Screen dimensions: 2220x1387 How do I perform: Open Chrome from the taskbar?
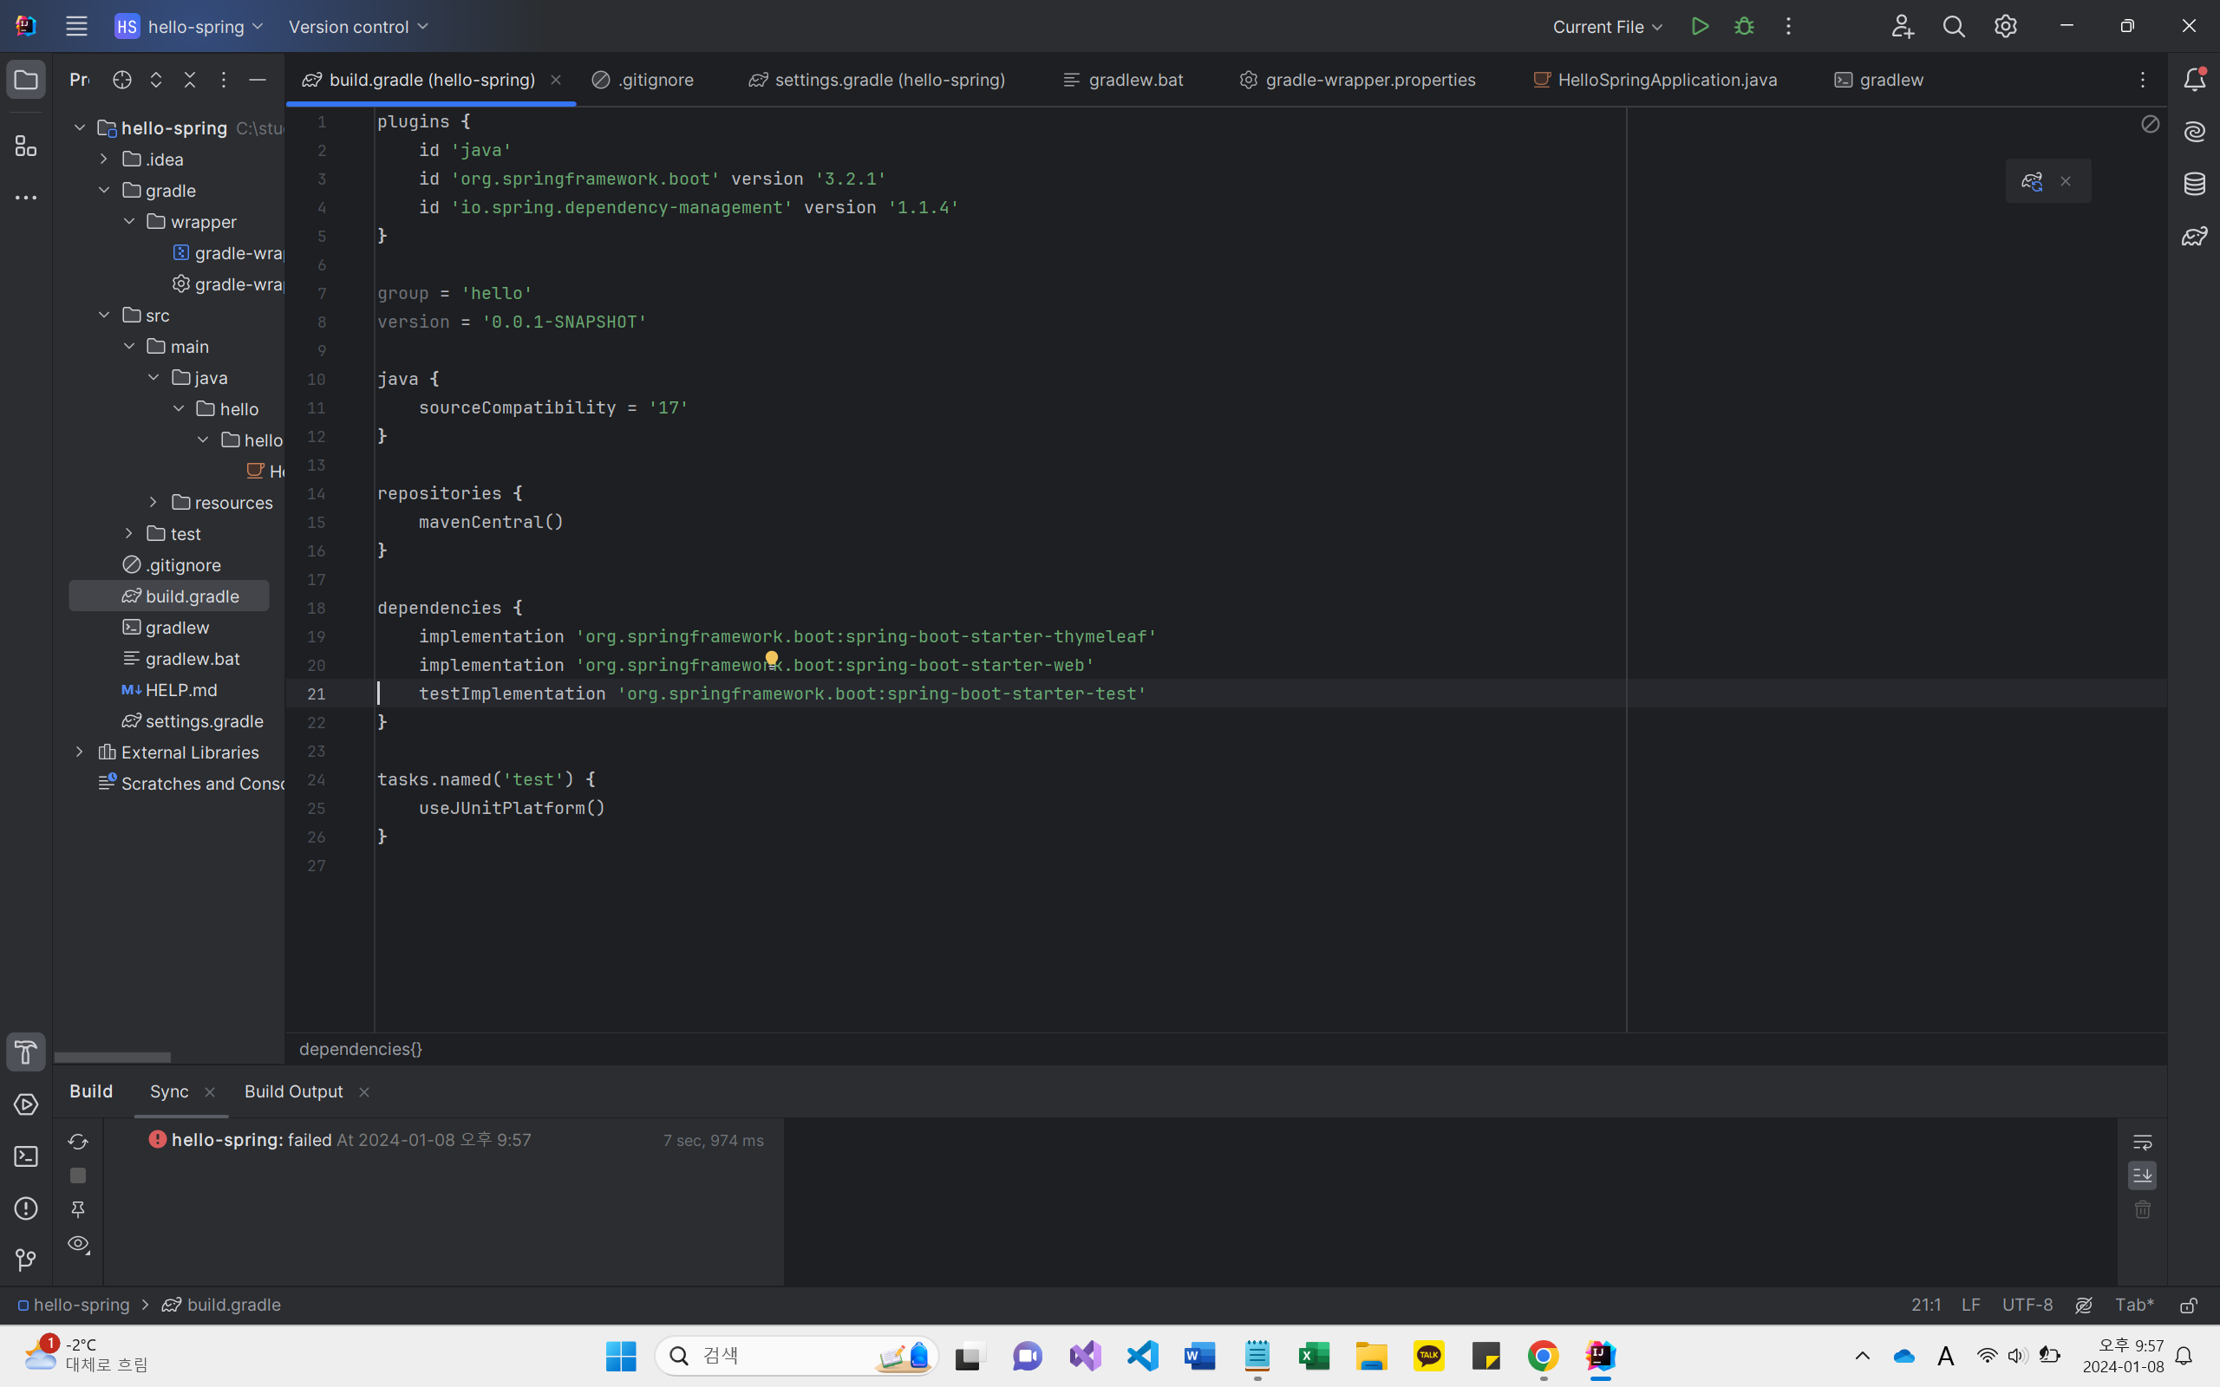tap(1543, 1356)
